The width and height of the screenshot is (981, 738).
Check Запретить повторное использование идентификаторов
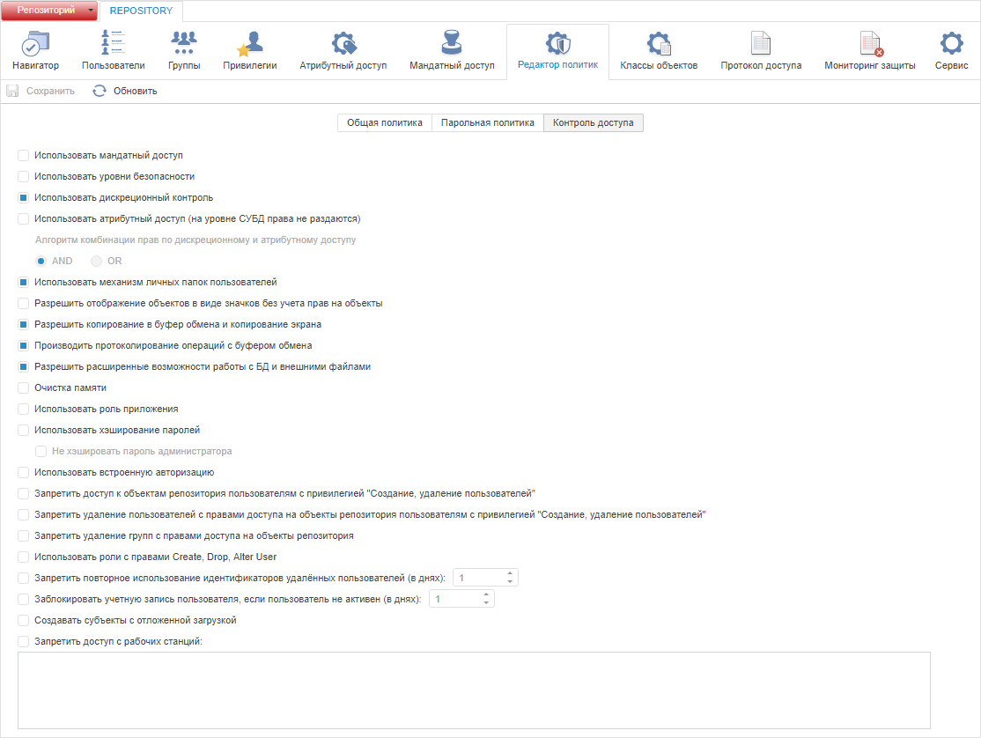point(23,578)
